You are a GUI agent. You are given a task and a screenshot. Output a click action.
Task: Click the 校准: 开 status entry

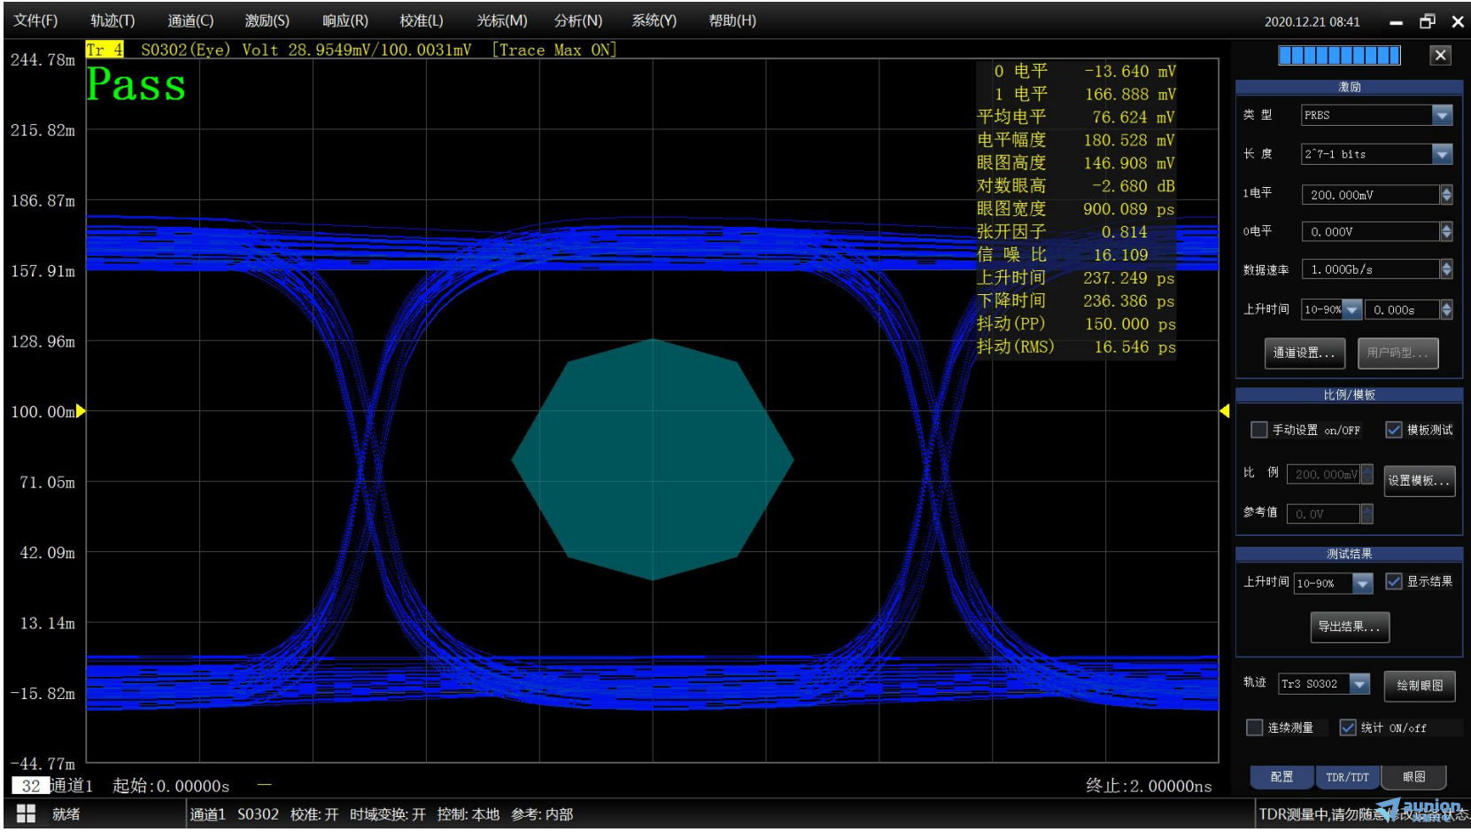(314, 814)
